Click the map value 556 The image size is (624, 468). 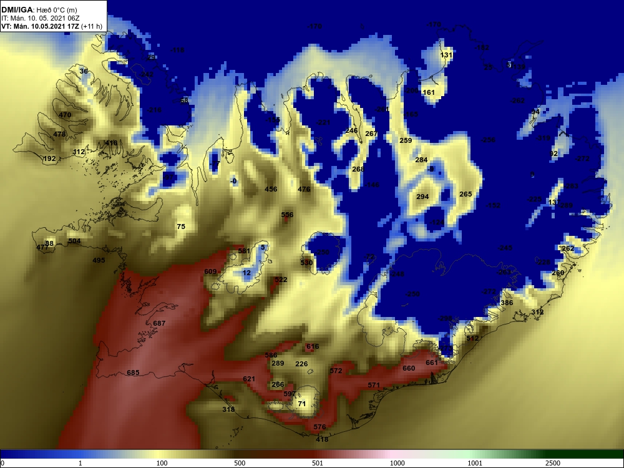[x=287, y=215]
